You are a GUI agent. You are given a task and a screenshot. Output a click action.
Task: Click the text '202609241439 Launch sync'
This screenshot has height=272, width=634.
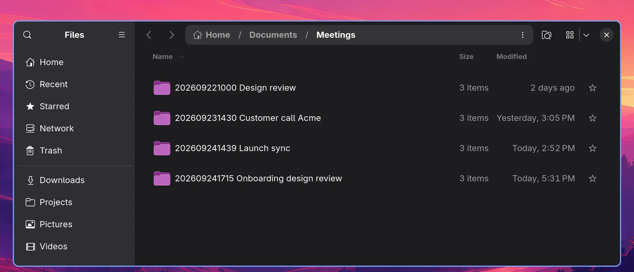233,148
